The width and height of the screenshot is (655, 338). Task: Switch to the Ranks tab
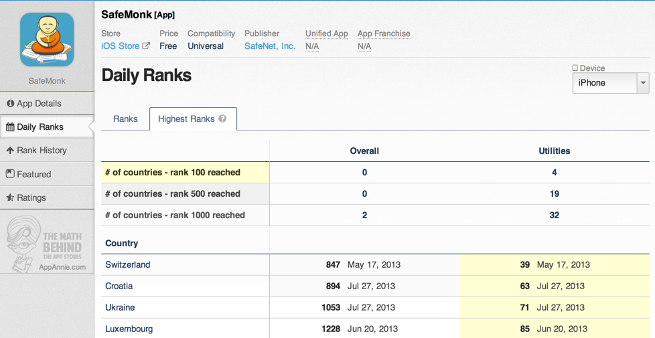(x=125, y=119)
